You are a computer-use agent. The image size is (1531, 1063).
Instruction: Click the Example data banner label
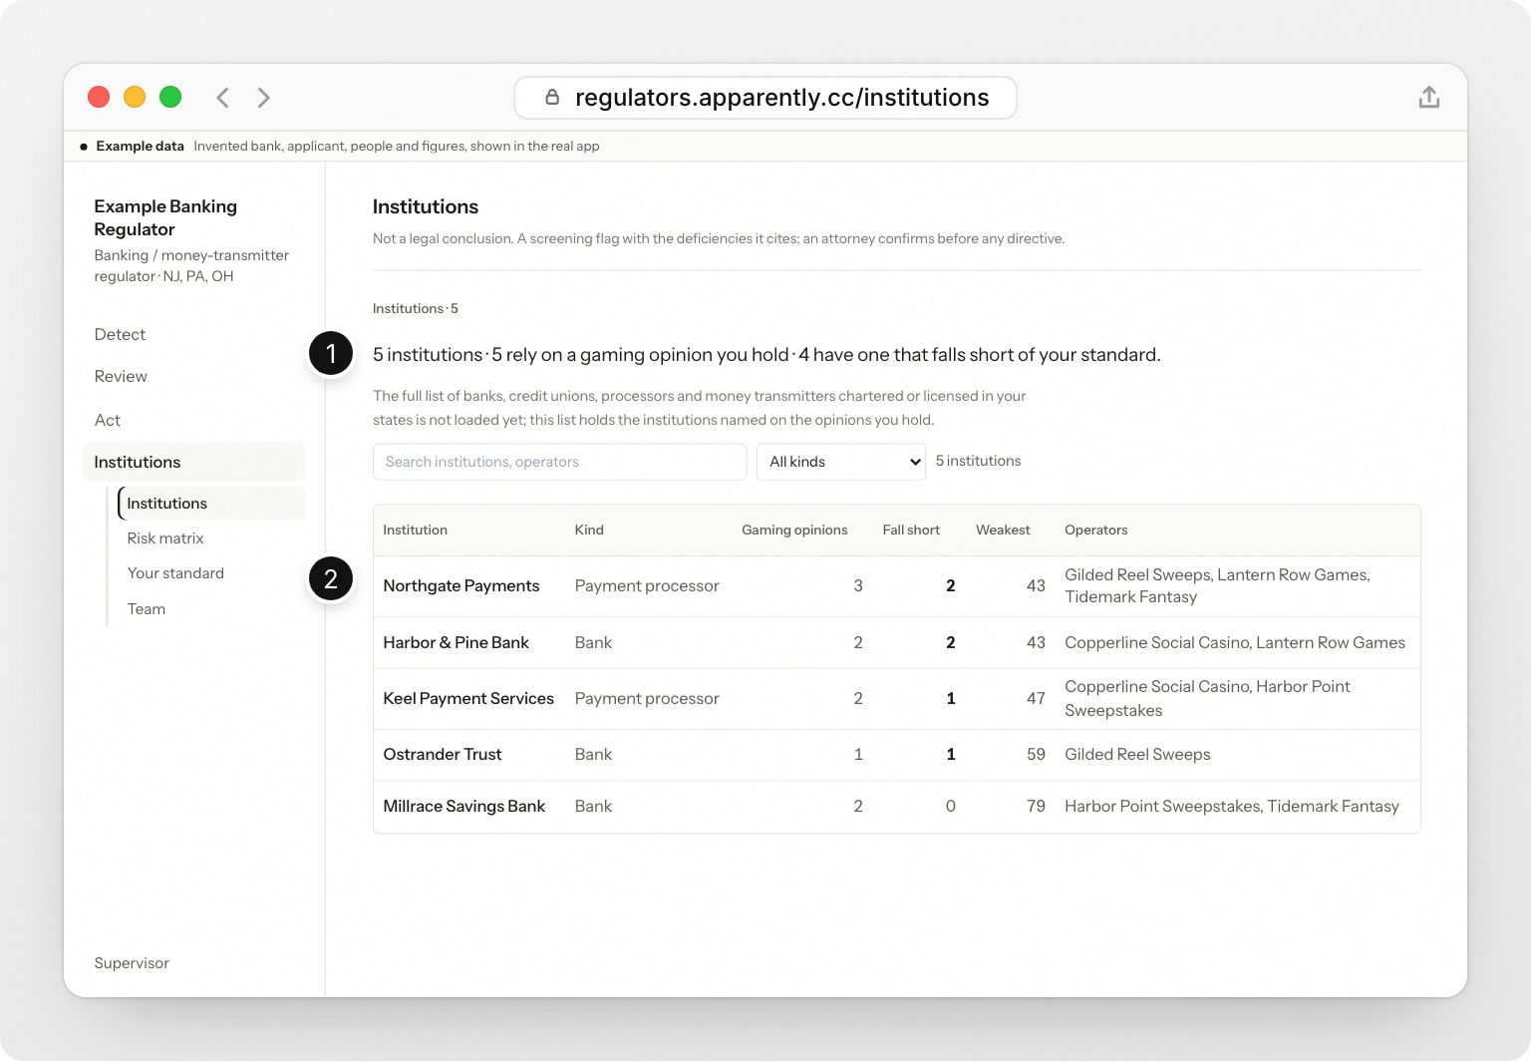click(140, 146)
